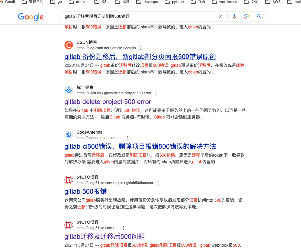Click the codeantenna.com URL breadcrumb
This screenshot has width=301, height=250.
click(99, 138)
